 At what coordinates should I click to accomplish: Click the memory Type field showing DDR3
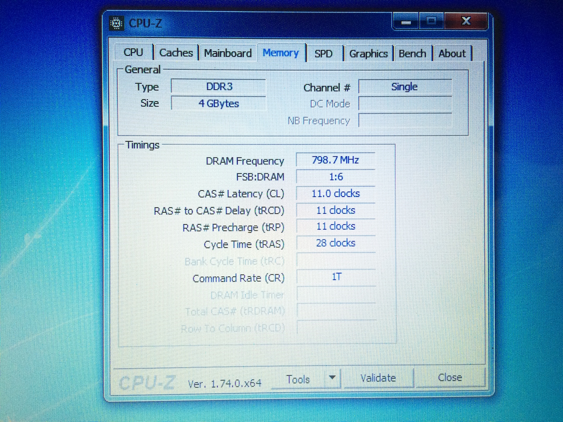[219, 87]
